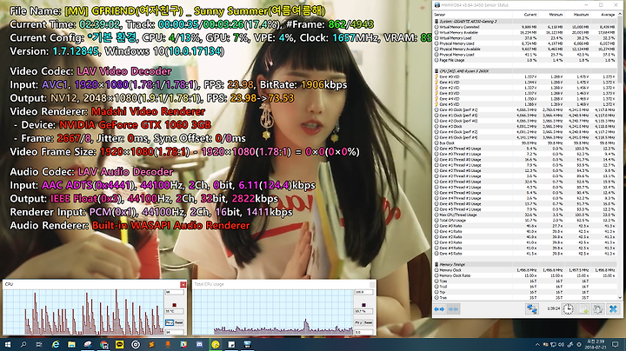Select Core #0 Clock (perf #1) row

525,109
